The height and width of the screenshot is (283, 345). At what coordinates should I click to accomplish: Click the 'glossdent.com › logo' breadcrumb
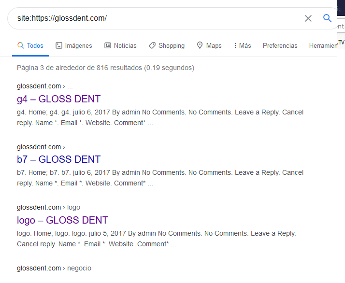48,207
